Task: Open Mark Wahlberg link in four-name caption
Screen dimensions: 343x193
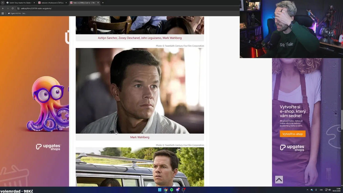Action: pyautogui.click(x=172, y=38)
